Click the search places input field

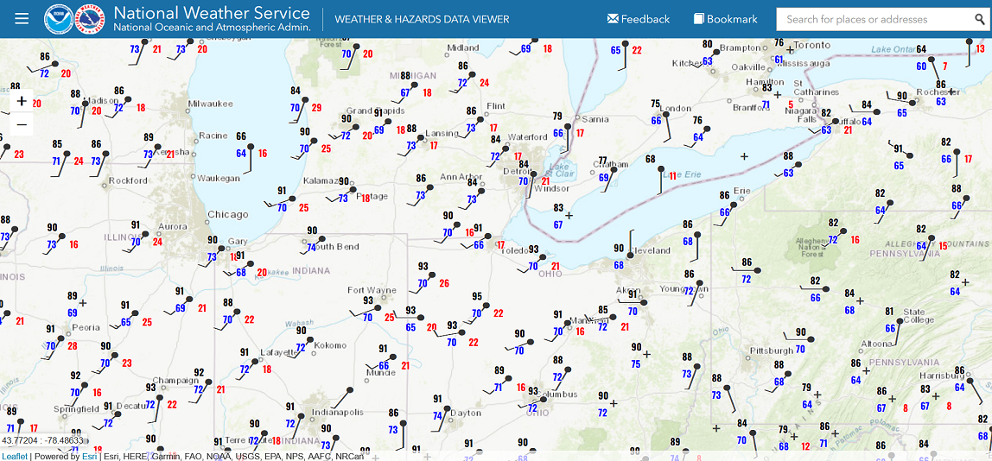874,19
